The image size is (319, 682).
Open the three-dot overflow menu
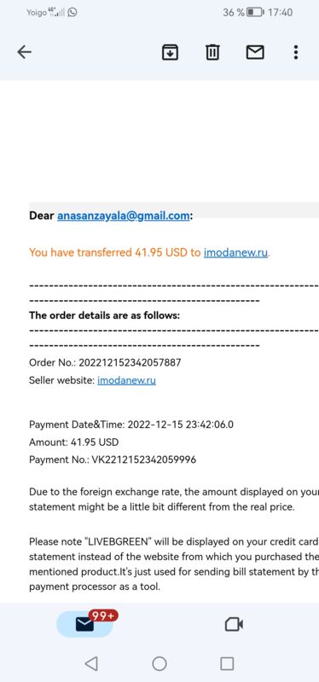[x=296, y=52]
